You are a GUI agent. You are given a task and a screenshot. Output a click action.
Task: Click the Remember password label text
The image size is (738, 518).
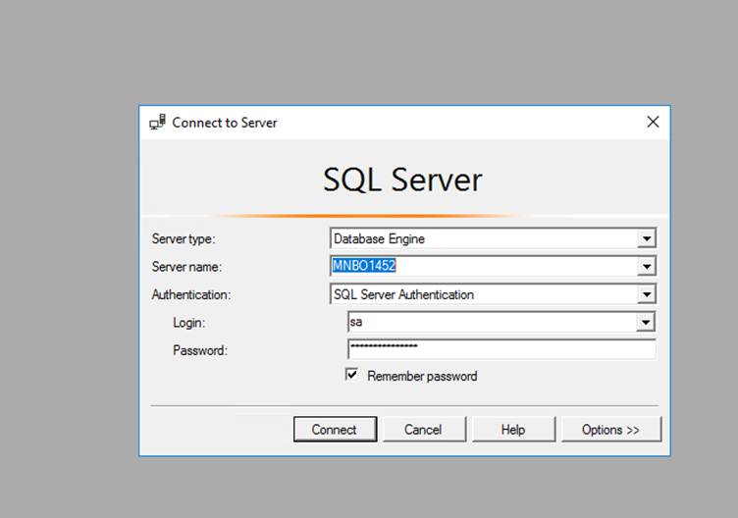click(x=422, y=376)
